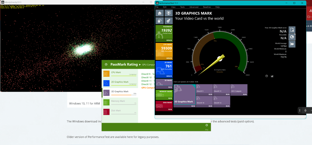Open the Tests menu
312x145 pixels.
(182, 7)
